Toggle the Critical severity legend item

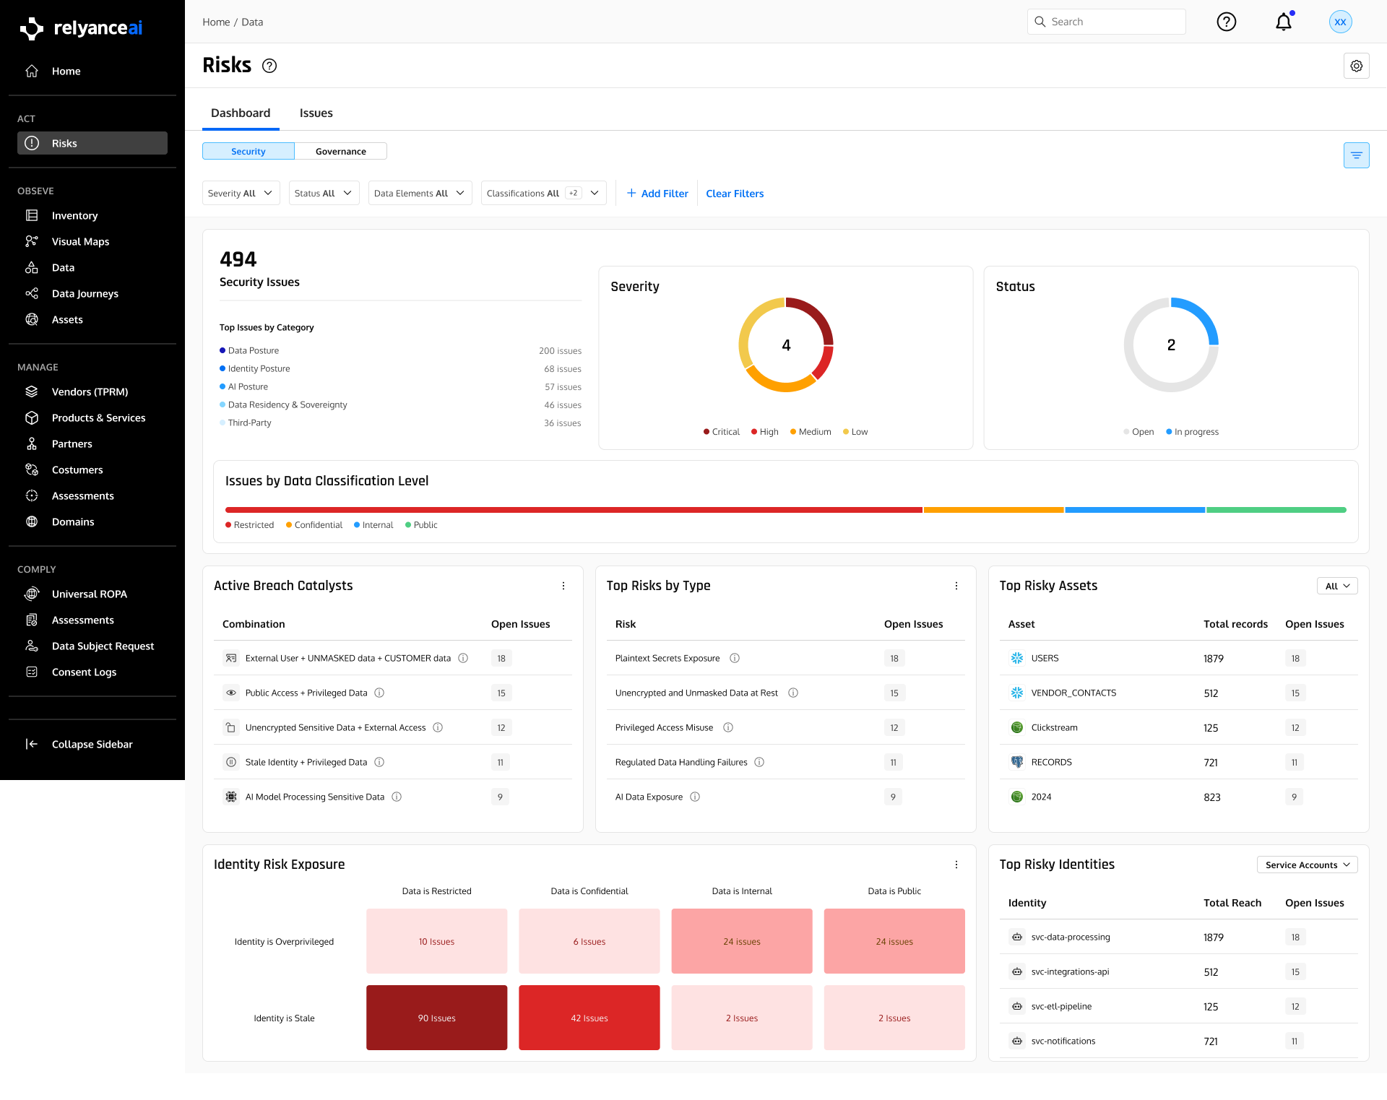722,432
